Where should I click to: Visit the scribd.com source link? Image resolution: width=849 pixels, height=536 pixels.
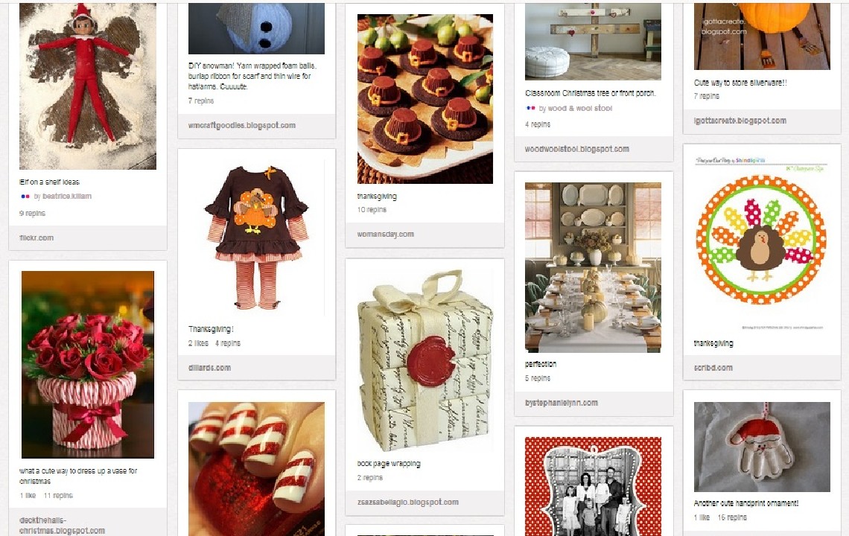(x=713, y=368)
